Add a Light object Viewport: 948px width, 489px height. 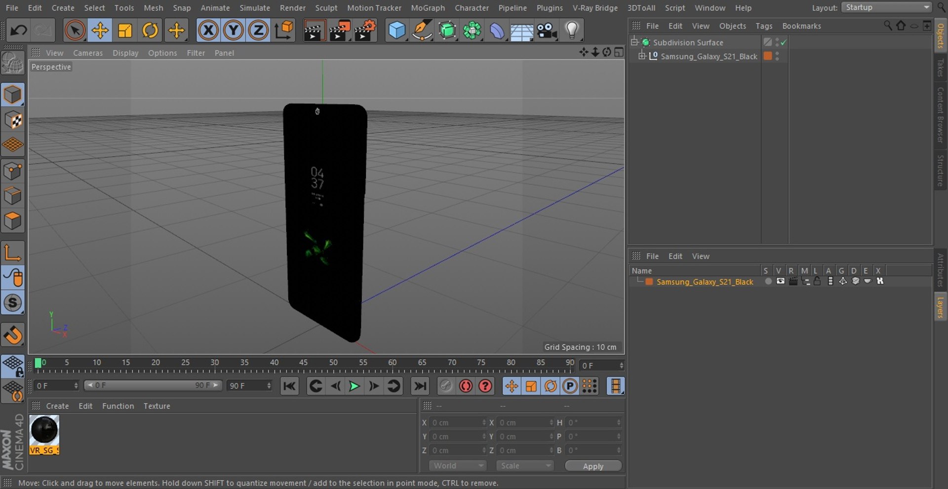coord(572,31)
